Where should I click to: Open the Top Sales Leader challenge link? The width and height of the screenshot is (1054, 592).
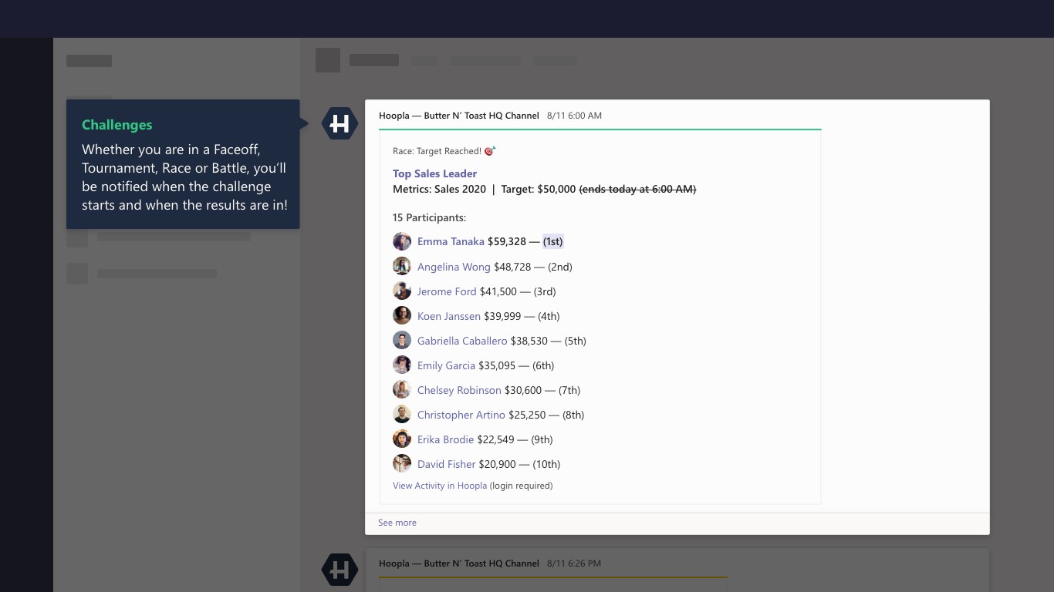[x=434, y=173]
